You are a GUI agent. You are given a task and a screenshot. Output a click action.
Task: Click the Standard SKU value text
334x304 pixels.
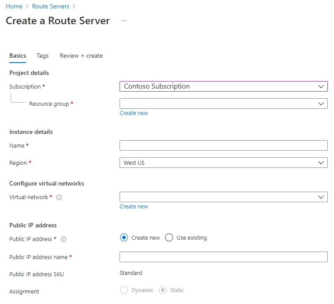pyautogui.click(x=131, y=273)
